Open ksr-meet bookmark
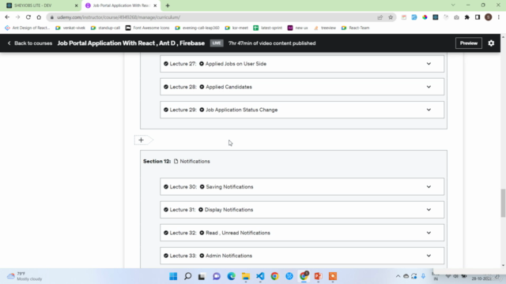This screenshot has height=284, width=506. [236, 28]
